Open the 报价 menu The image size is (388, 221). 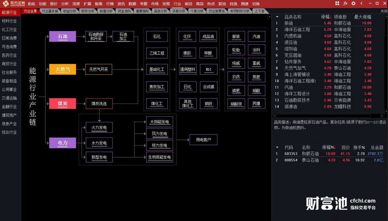(x=54, y=4)
